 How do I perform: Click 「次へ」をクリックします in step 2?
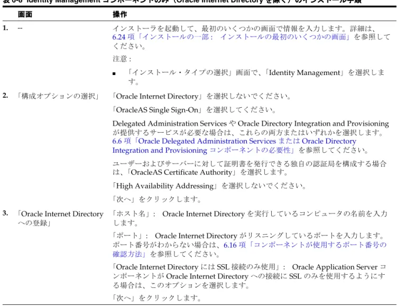157,199
